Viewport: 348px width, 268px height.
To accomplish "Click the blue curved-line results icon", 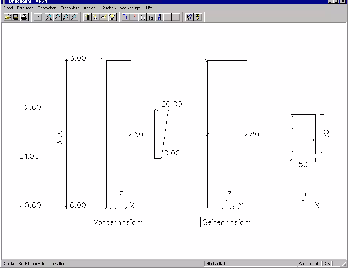I will click(x=125, y=17).
